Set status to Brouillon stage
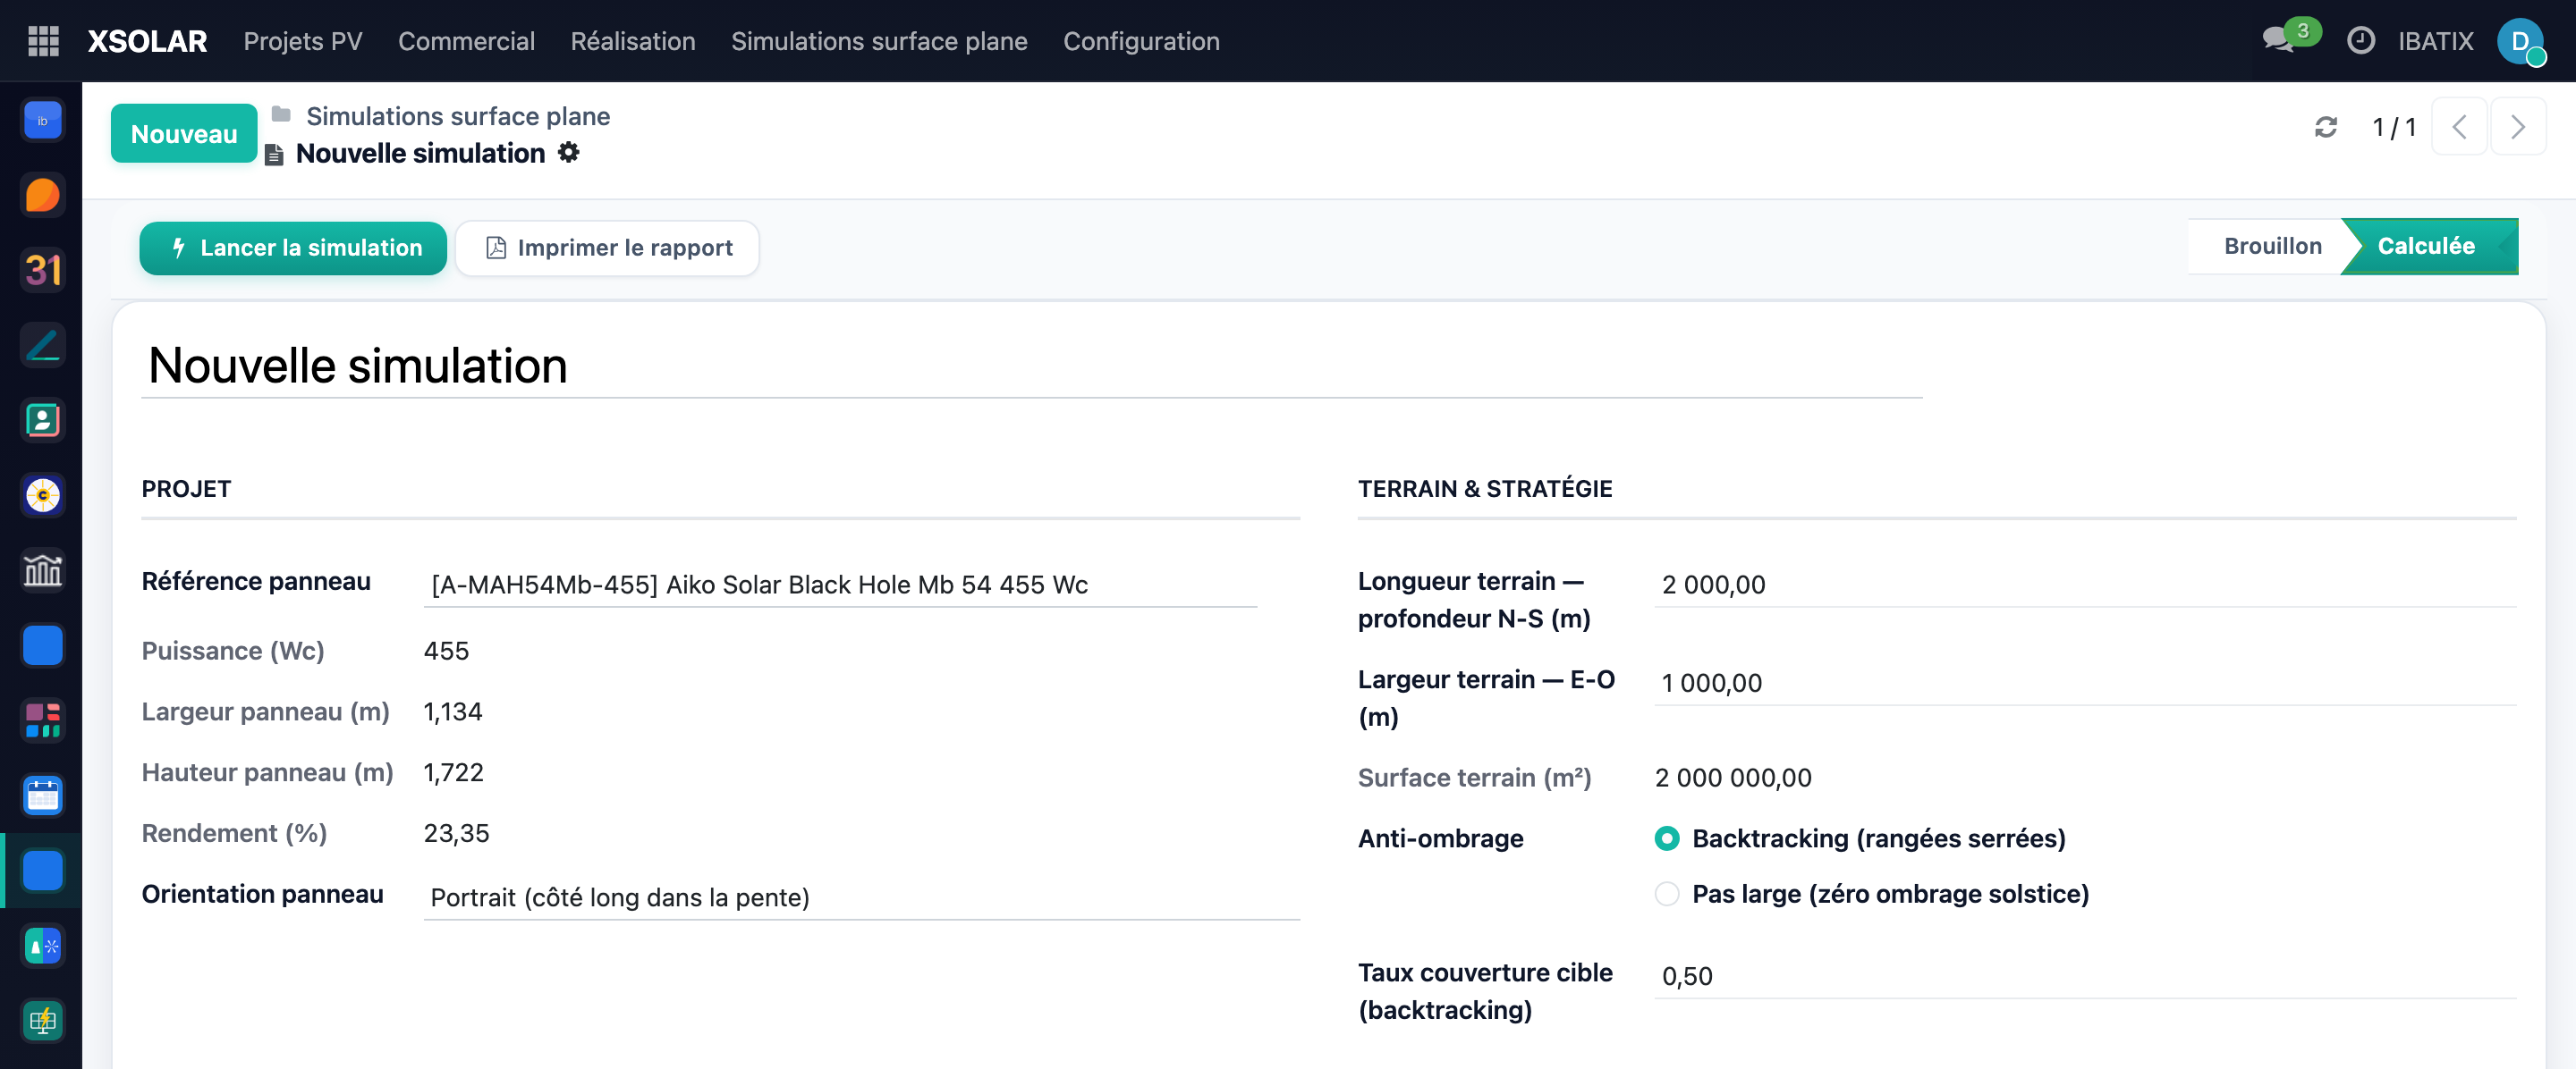Viewport: 2576px width, 1069px height. coord(2271,246)
